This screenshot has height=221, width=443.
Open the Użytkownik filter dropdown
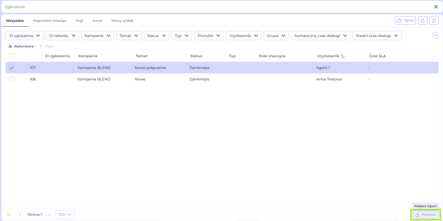pos(244,36)
